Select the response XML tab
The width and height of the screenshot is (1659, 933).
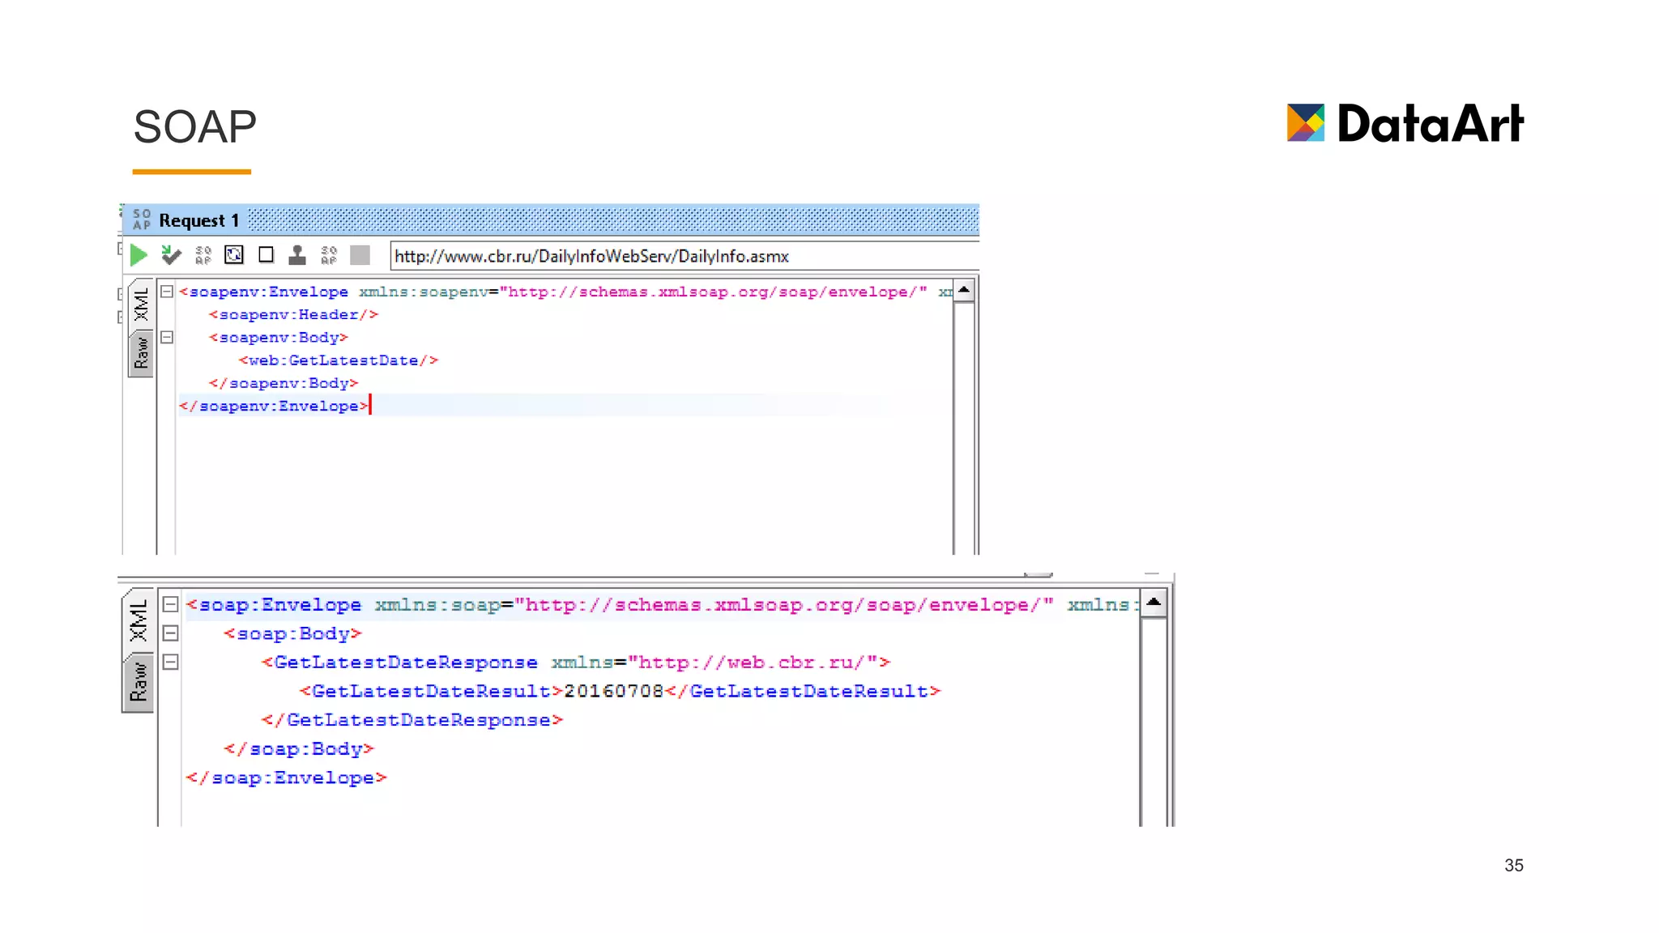[x=139, y=621]
